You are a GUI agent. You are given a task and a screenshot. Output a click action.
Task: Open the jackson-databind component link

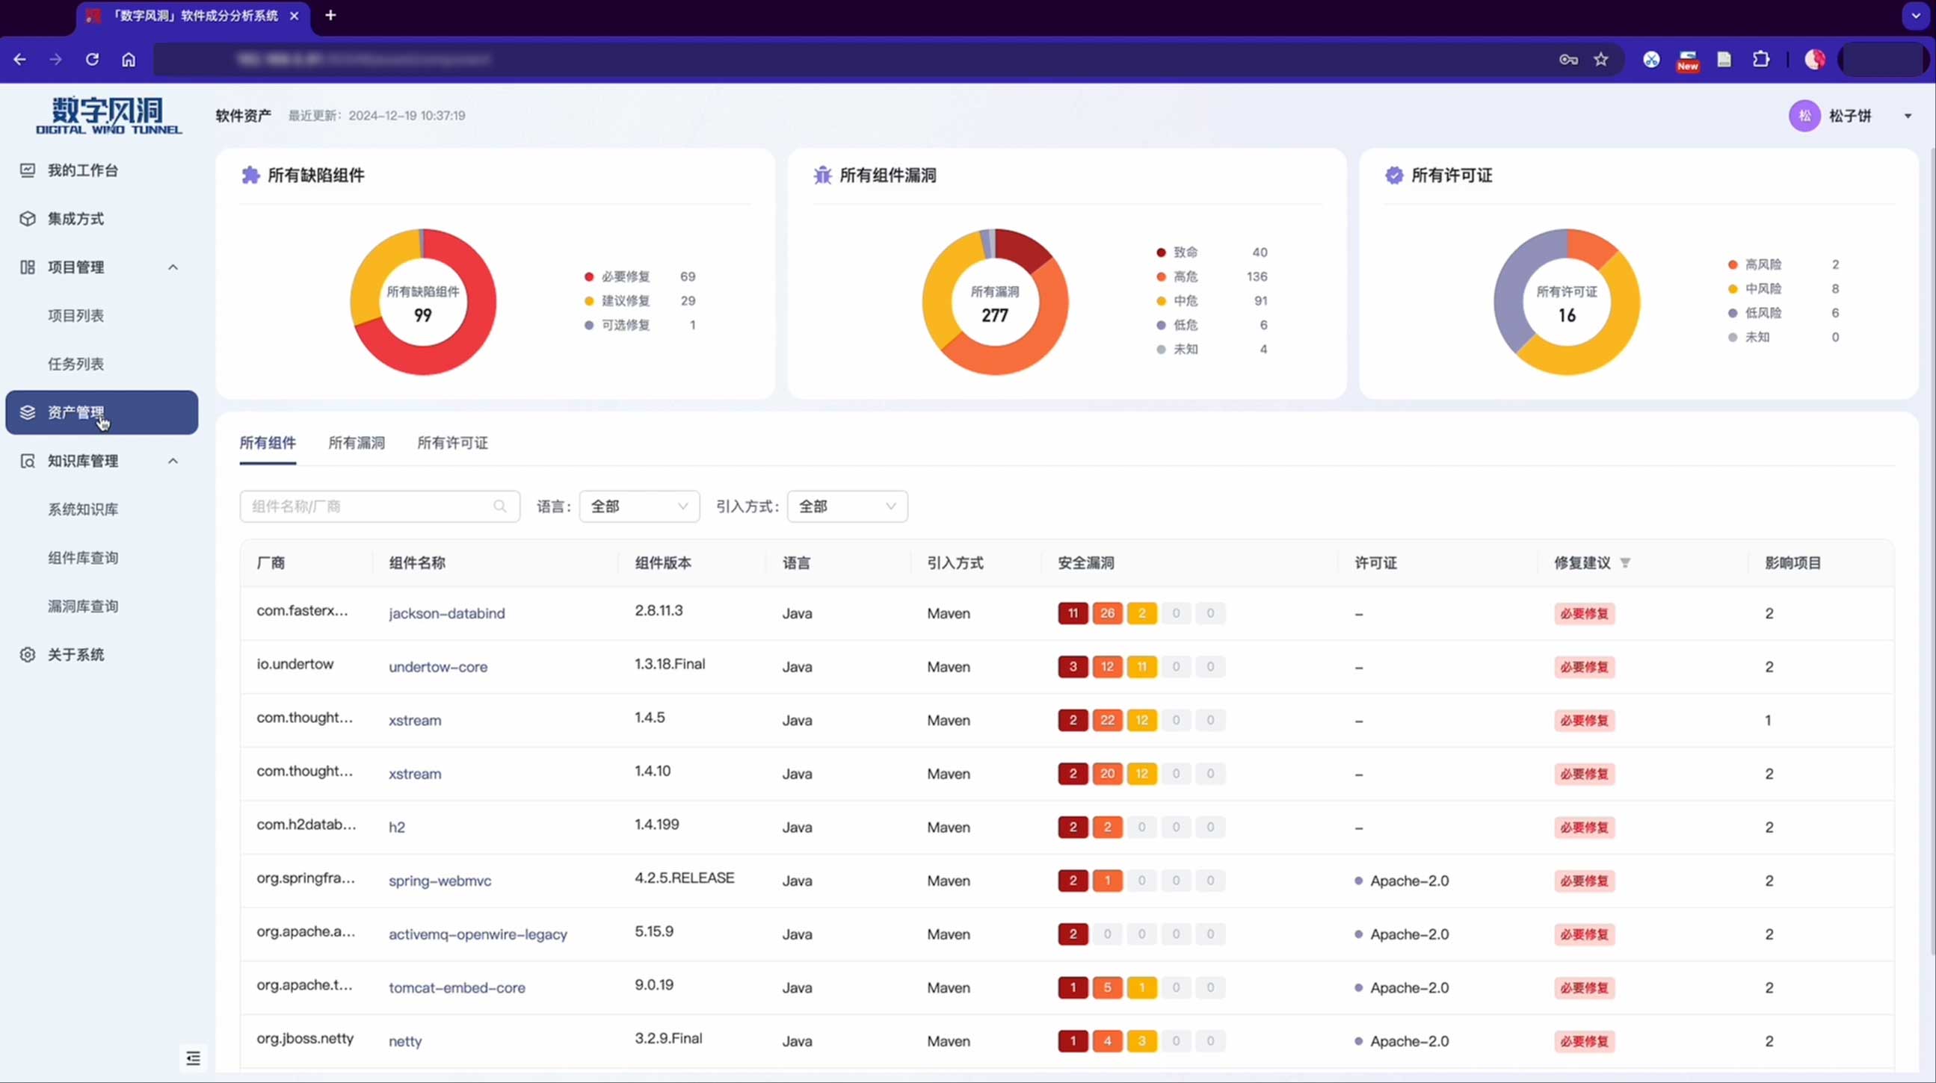tap(446, 614)
